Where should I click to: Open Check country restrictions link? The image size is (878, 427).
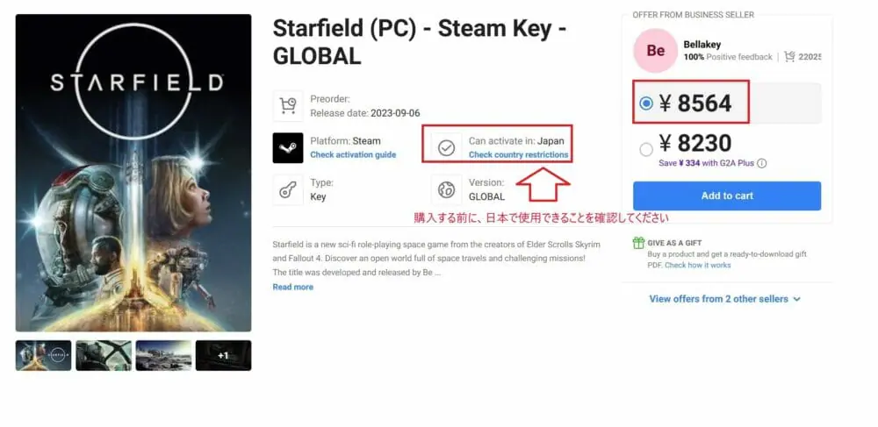519,155
